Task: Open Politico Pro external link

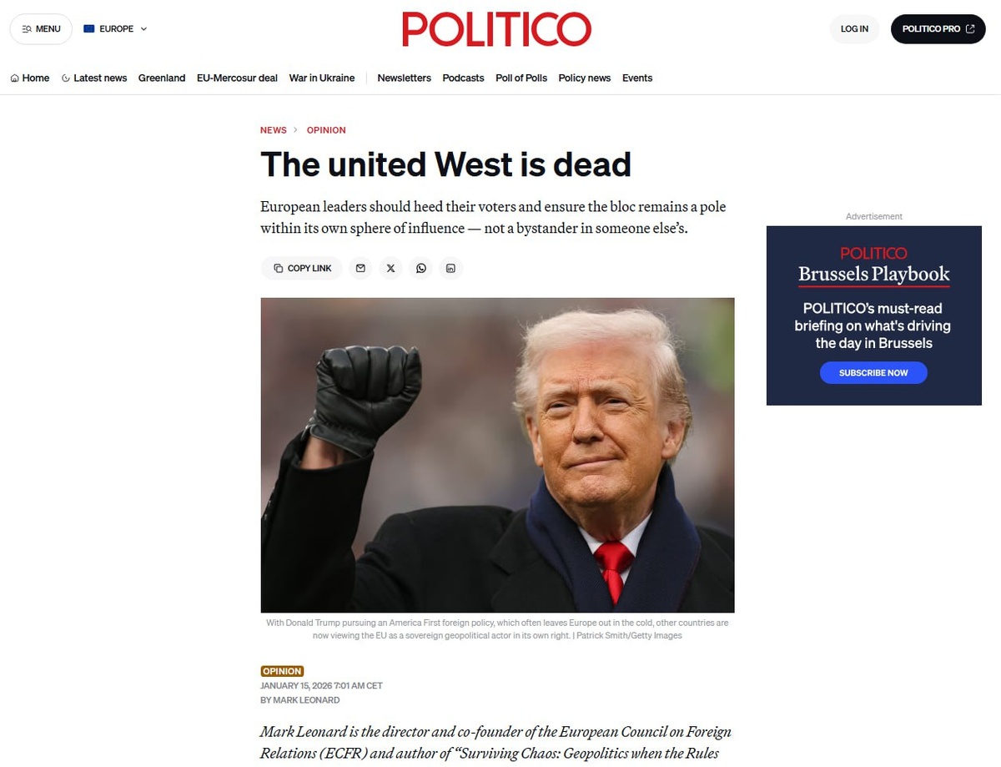Action: click(x=938, y=28)
